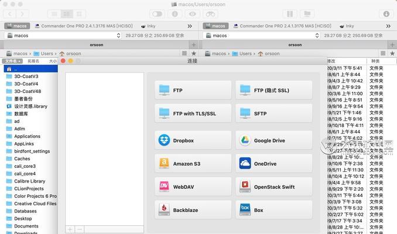The image size is (397, 234).
Task: Go back in navigation history
Action: [x=9, y=14]
